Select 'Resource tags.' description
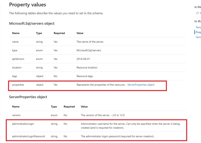Viewport: 201px width, 143px height. (85, 76)
